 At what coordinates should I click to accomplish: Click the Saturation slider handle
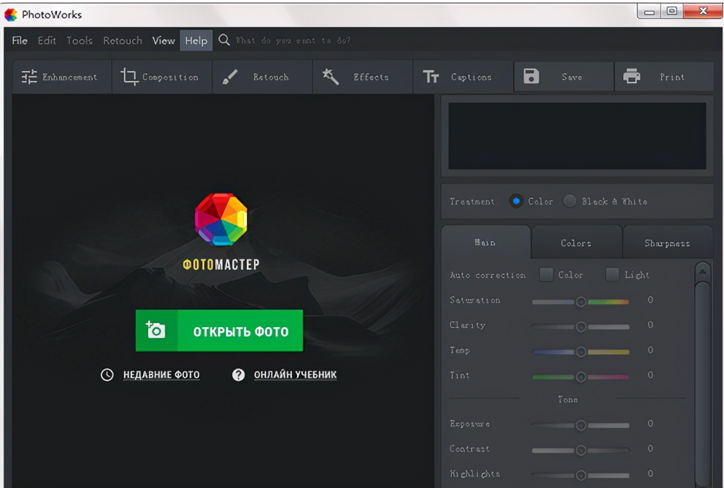581,302
